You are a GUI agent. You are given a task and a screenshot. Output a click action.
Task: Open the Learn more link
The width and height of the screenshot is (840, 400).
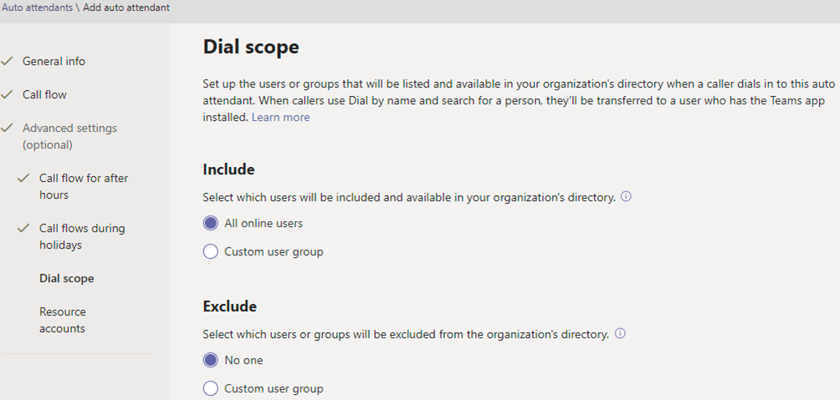(281, 117)
